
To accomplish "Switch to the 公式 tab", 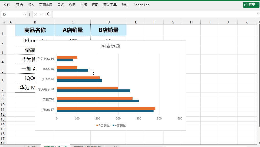I will tap(61, 5).
